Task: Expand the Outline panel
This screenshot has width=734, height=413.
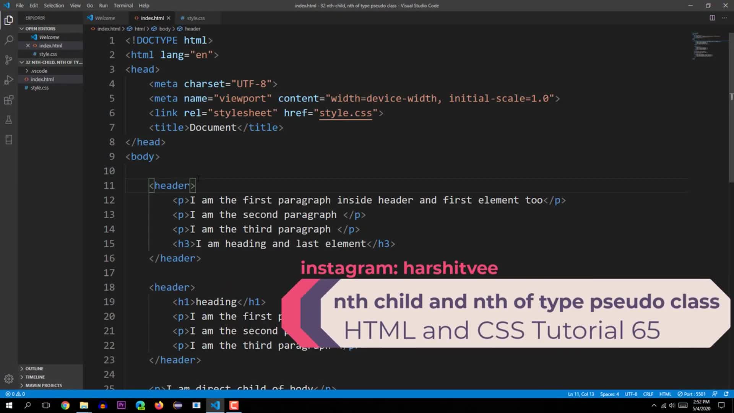Action: [x=34, y=369]
